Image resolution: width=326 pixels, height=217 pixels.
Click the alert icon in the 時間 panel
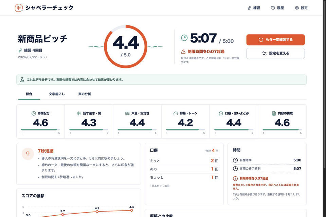(235, 178)
